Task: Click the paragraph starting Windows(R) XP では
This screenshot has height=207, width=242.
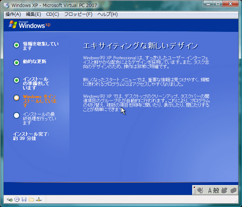Action: (146, 103)
